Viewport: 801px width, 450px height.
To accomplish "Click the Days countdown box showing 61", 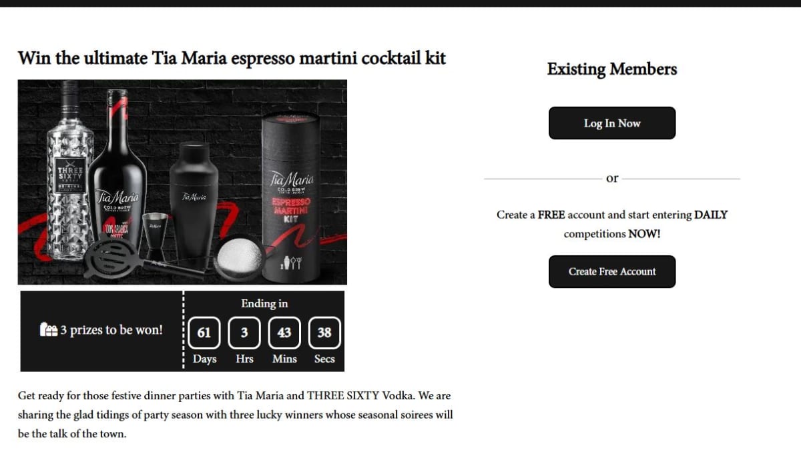I will pos(204,333).
